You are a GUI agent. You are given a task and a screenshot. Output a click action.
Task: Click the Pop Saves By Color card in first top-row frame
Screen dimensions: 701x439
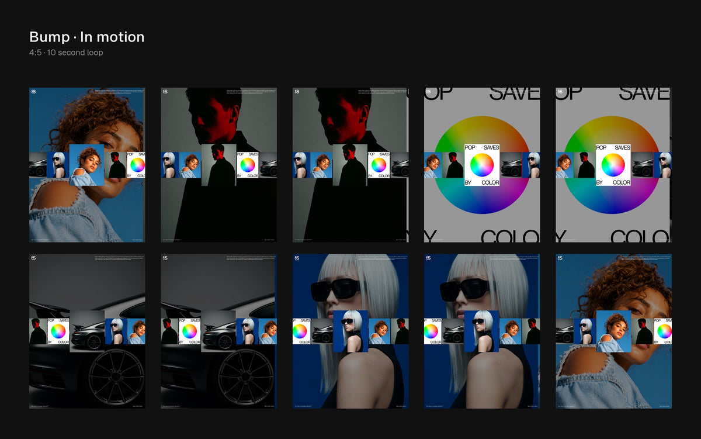(136, 165)
